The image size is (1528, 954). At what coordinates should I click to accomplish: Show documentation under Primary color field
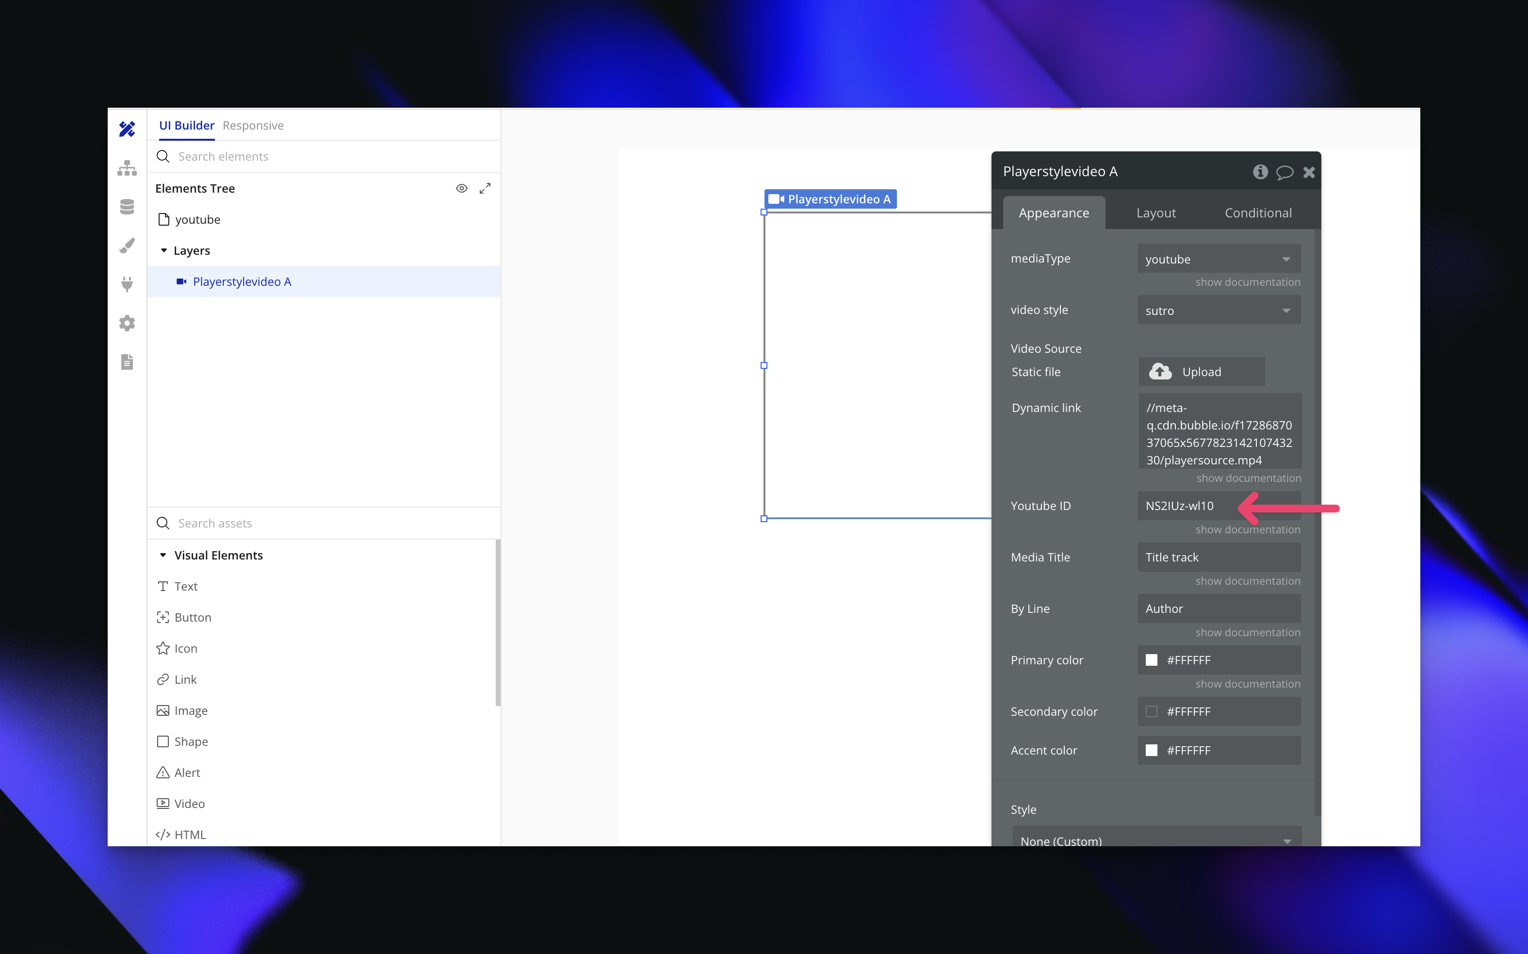click(x=1248, y=684)
